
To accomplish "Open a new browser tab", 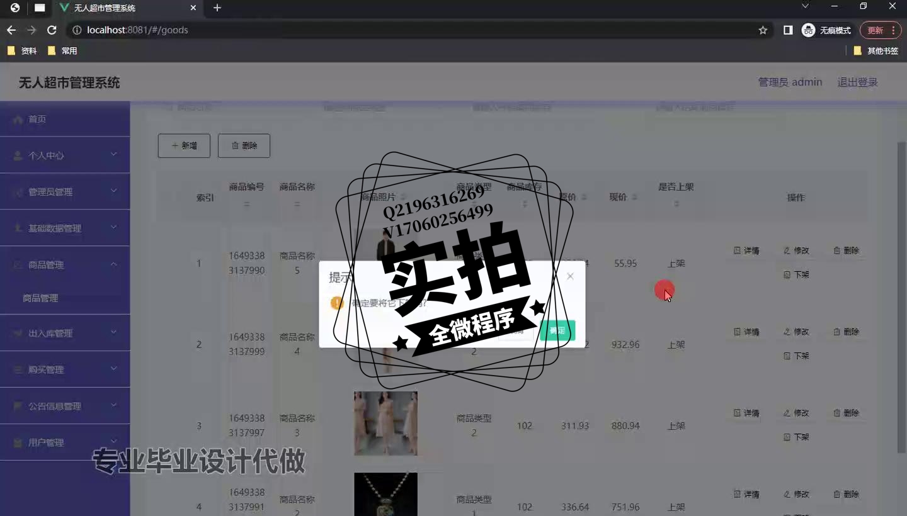I will (x=217, y=8).
